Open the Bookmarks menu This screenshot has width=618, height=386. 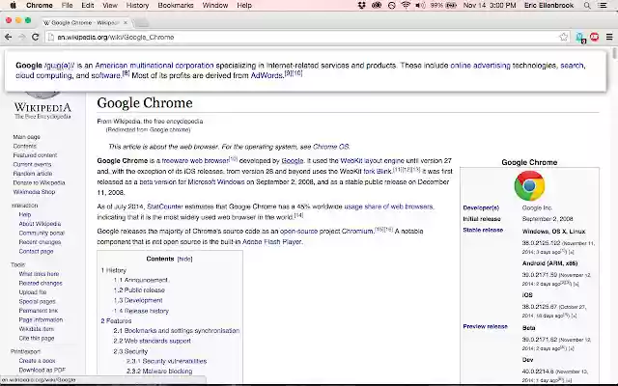176,5
